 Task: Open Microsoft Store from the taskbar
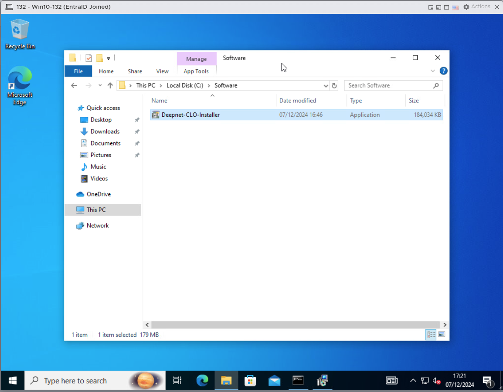(250, 381)
